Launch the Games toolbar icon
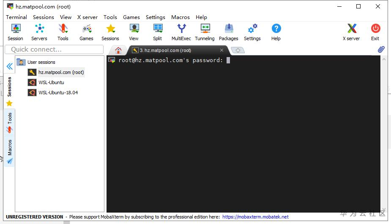The height and width of the screenshot is (224, 391). (x=86, y=33)
